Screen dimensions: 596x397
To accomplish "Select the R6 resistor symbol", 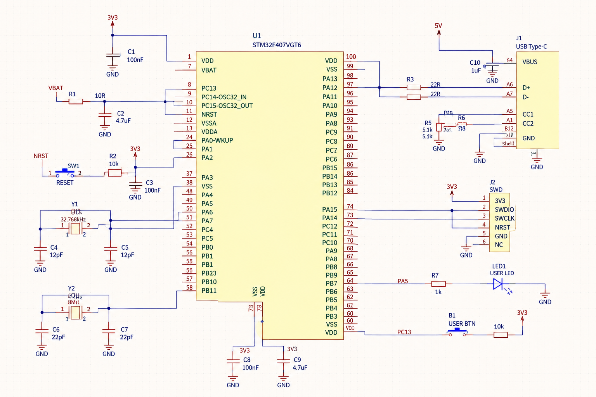I will tap(461, 124).
